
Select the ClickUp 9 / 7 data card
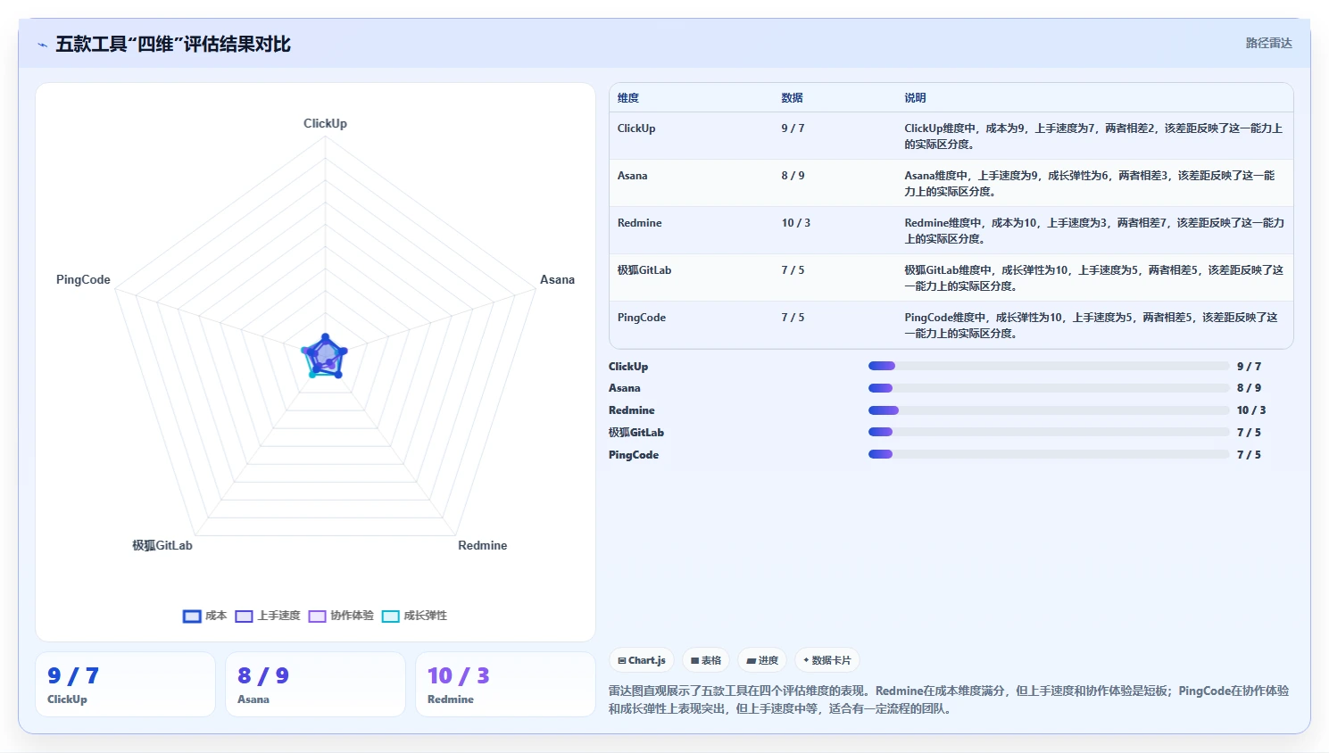125,684
